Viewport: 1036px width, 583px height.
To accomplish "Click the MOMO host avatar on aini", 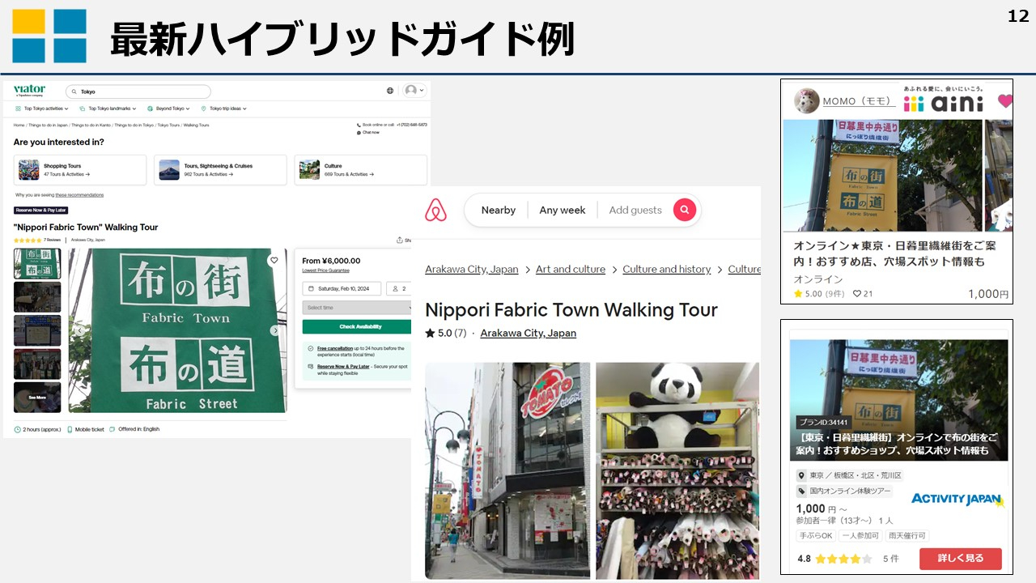I will 806,101.
